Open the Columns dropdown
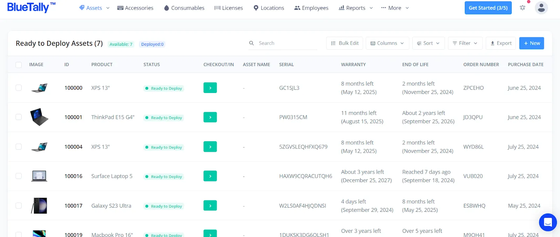Viewport: 560px width, 237px height. [x=387, y=43]
